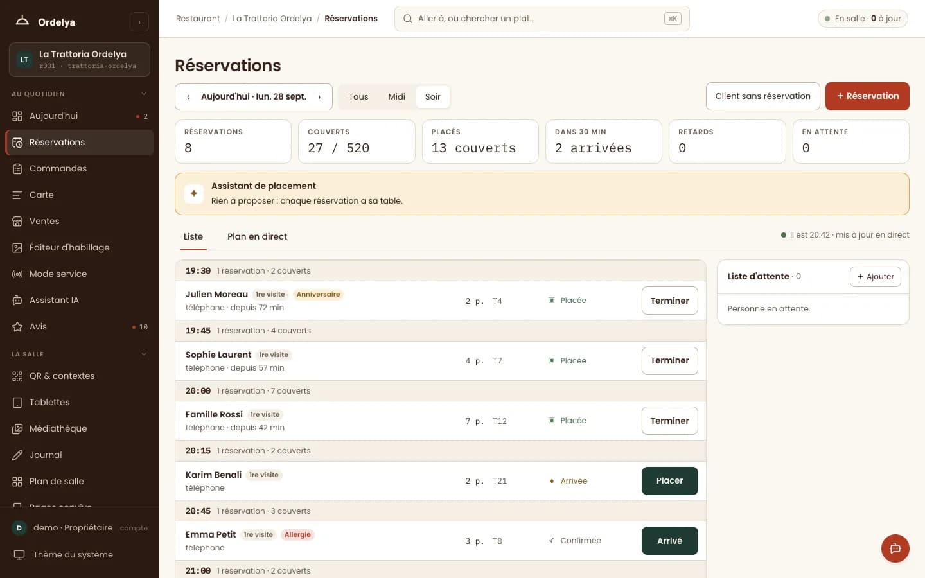The image size is (925, 578).
Task: Click the Restaurant breadcrumb
Action: (x=198, y=19)
